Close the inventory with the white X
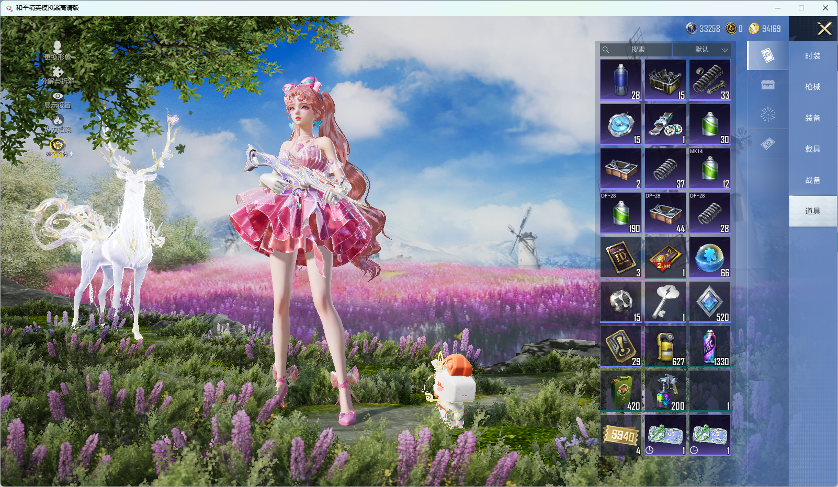This screenshot has width=838, height=487. pos(824,29)
